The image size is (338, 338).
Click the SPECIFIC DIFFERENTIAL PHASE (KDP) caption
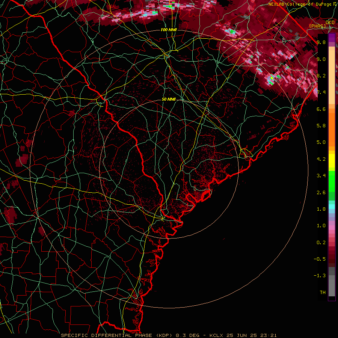coord(117,335)
